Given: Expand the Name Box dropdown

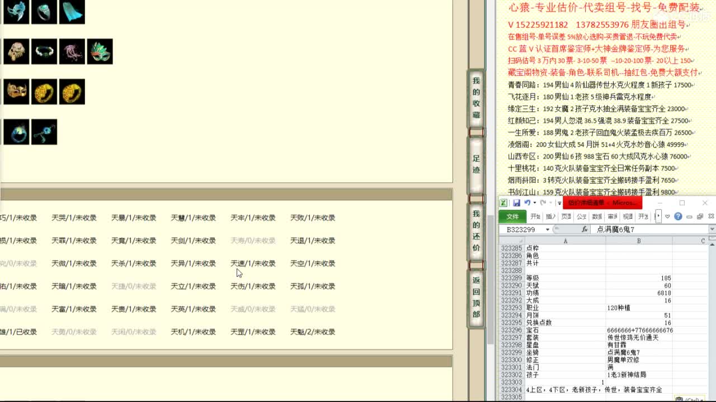Looking at the screenshot, I should (x=548, y=229).
